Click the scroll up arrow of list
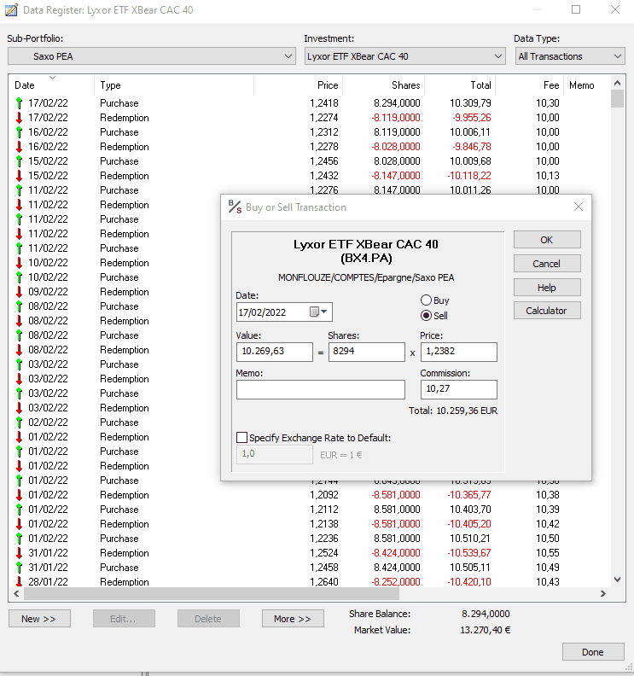634x676 pixels. pos(617,83)
